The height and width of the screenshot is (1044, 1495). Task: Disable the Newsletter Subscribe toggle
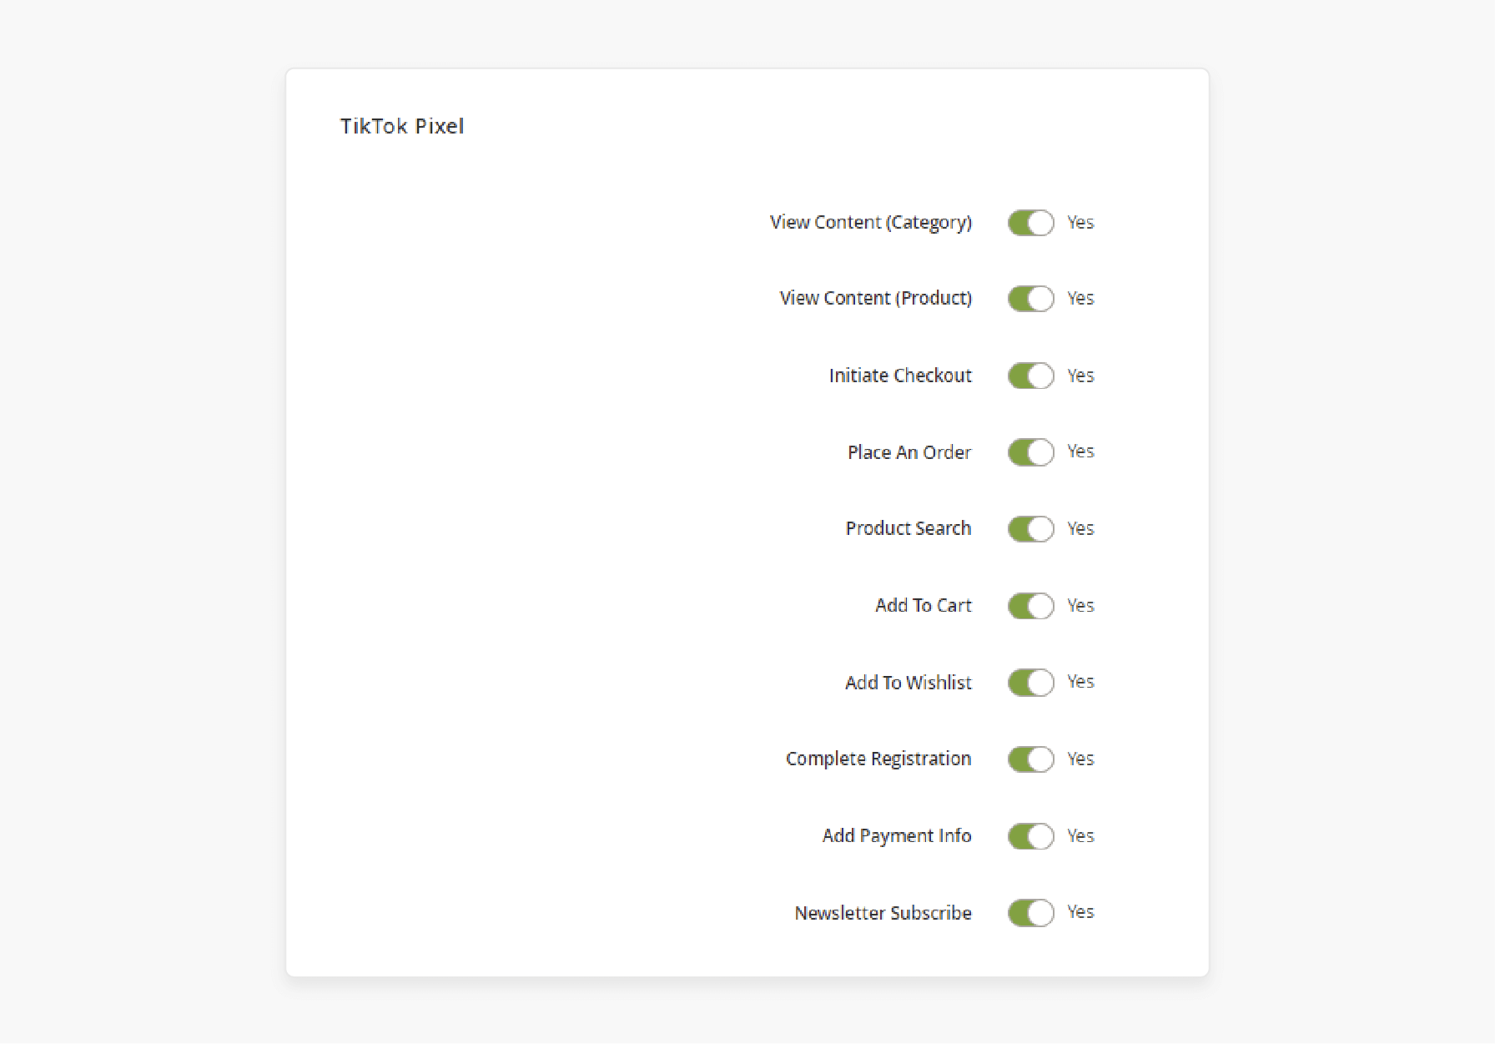[x=1030, y=913]
